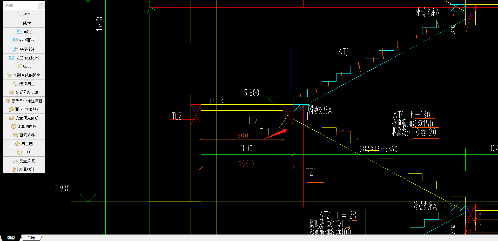498x241 pixels.
Task: Click the 15400 vertical dimension text
Action: tap(99, 23)
